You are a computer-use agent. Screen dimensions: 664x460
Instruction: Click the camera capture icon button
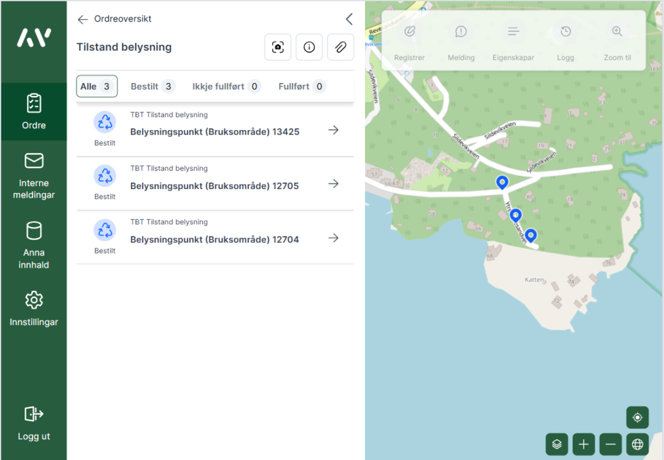click(278, 47)
